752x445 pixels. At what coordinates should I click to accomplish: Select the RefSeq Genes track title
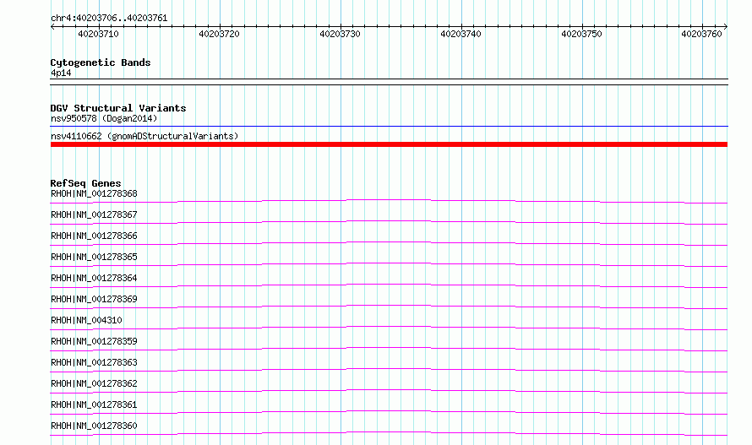[86, 183]
